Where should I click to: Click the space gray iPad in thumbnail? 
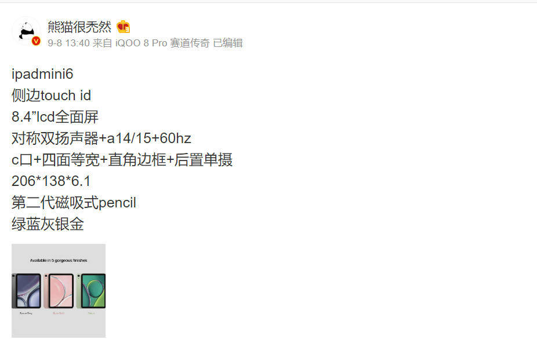click(27, 291)
